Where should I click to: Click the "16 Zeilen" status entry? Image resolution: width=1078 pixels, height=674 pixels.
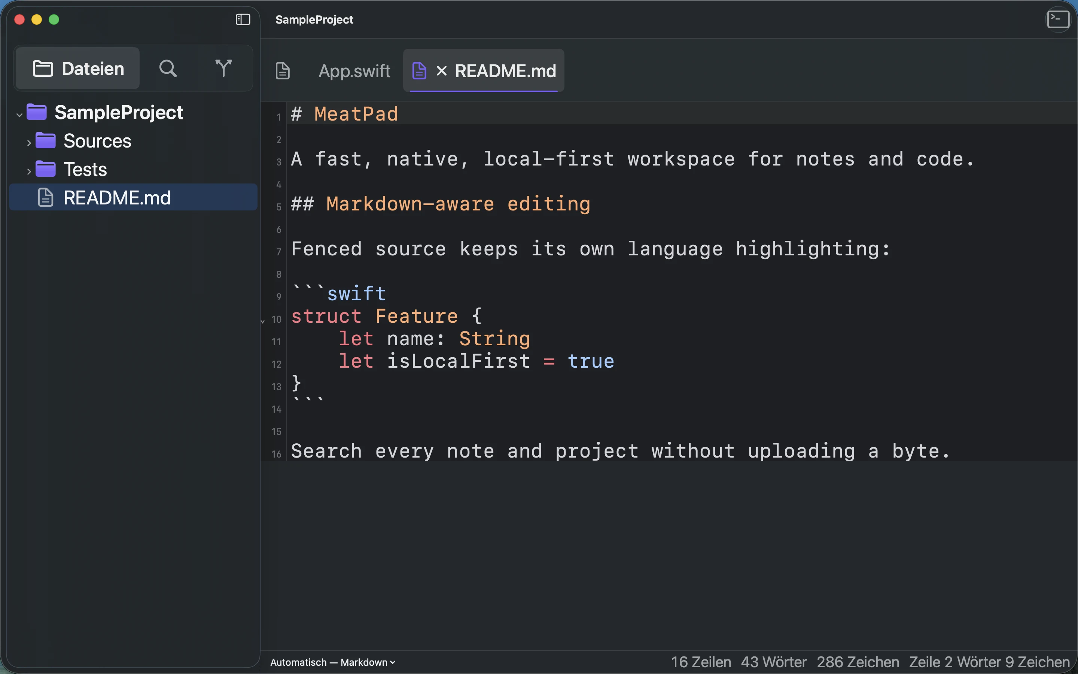click(x=701, y=662)
